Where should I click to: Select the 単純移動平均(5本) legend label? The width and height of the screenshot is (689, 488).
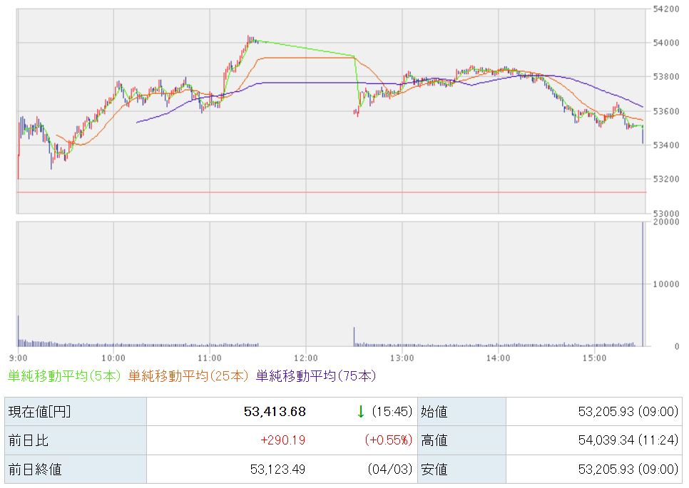[64, 375]
